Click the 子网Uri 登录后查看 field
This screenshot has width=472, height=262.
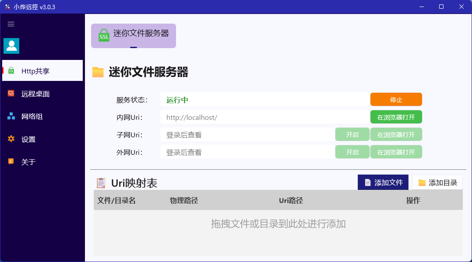[x=247, y=134]
